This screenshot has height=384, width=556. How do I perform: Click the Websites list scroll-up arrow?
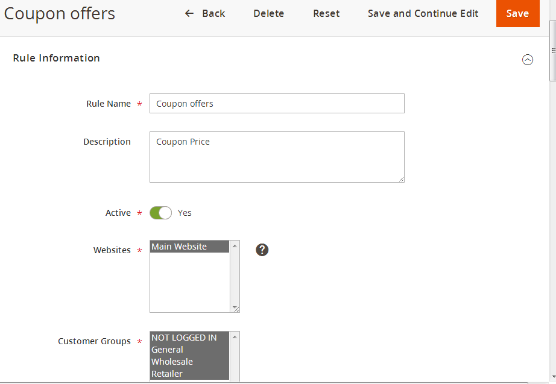tap(234, 246)
